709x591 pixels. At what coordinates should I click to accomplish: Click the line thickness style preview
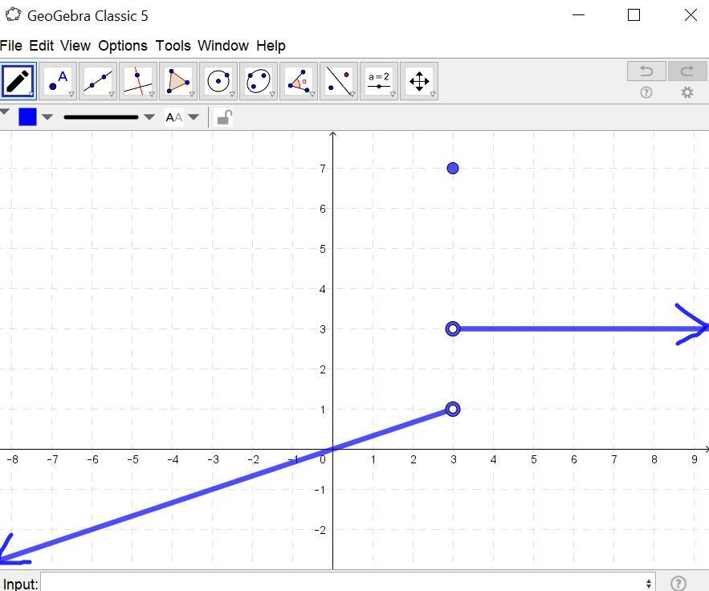click(101, 117)
